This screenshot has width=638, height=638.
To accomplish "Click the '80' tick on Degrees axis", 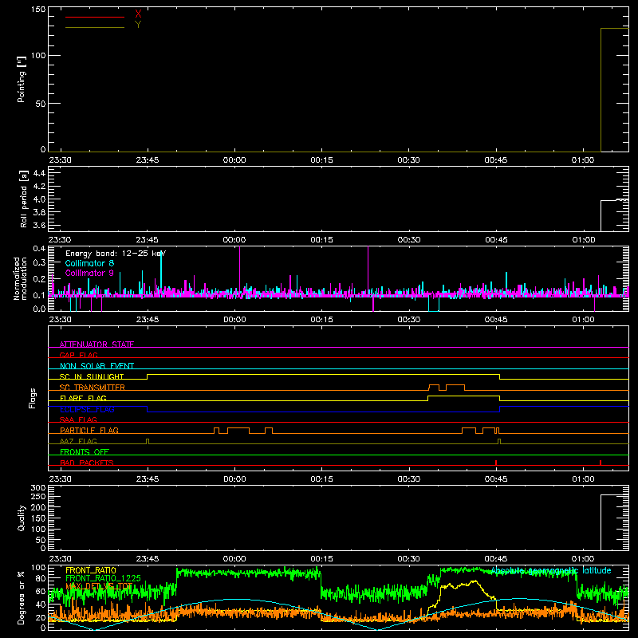I will coord(41,577).
